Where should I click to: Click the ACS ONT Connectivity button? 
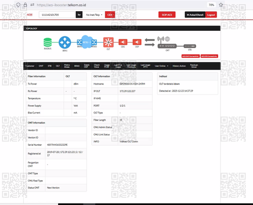(191, 56)
